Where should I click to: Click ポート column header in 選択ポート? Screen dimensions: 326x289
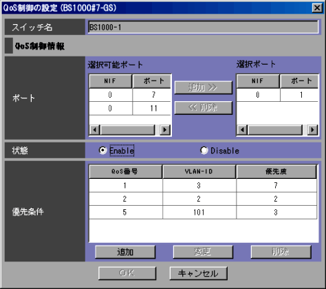299,81
